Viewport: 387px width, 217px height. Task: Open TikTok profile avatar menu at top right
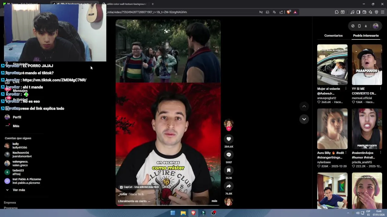[x=376, y=26]
